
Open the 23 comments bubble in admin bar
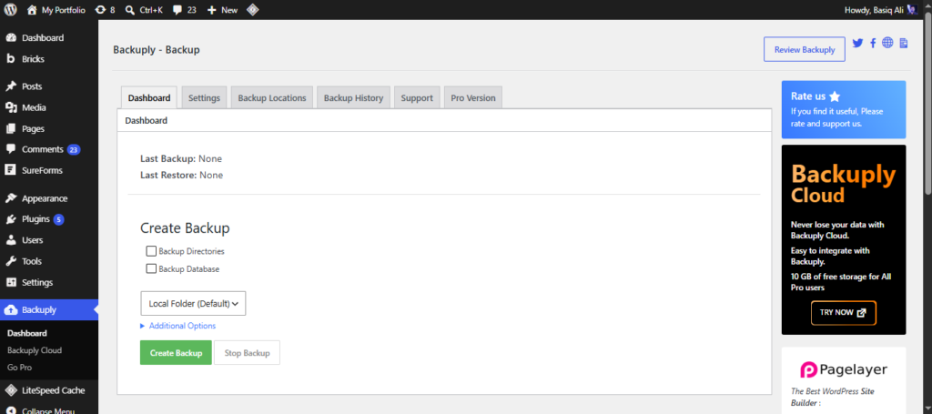pos(177,10)
